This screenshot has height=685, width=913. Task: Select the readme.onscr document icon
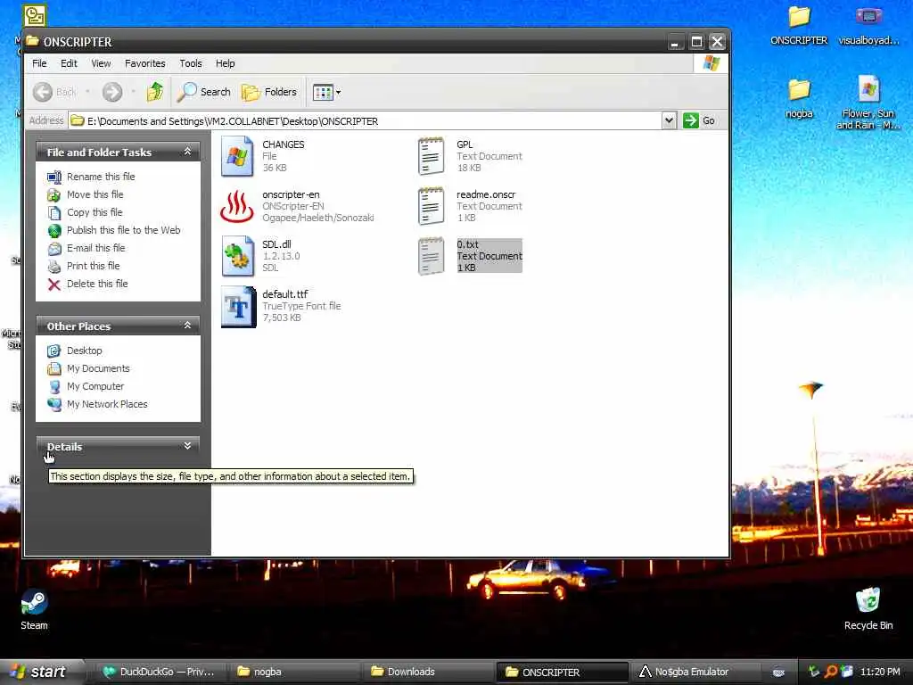click(x=431, y=206)
